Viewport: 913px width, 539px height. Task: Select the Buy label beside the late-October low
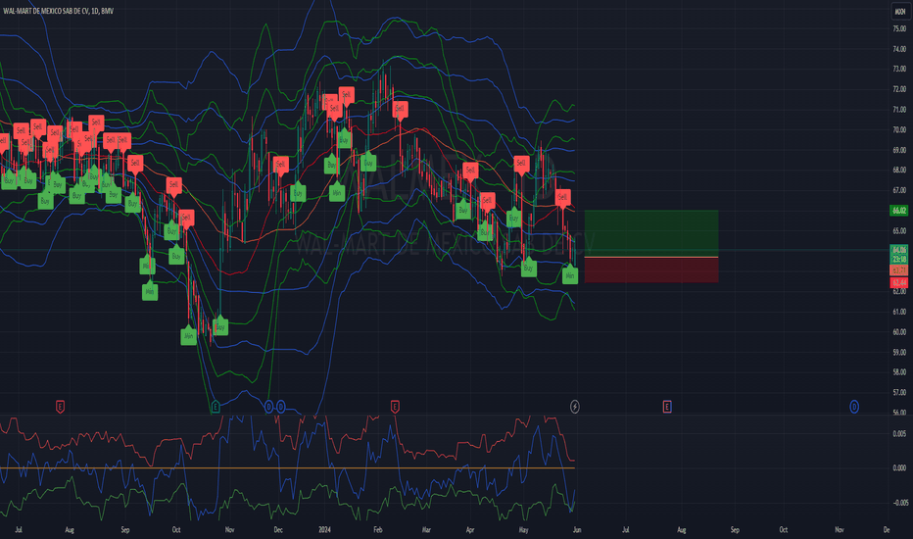pyautogui.click(x=220, y=325)
